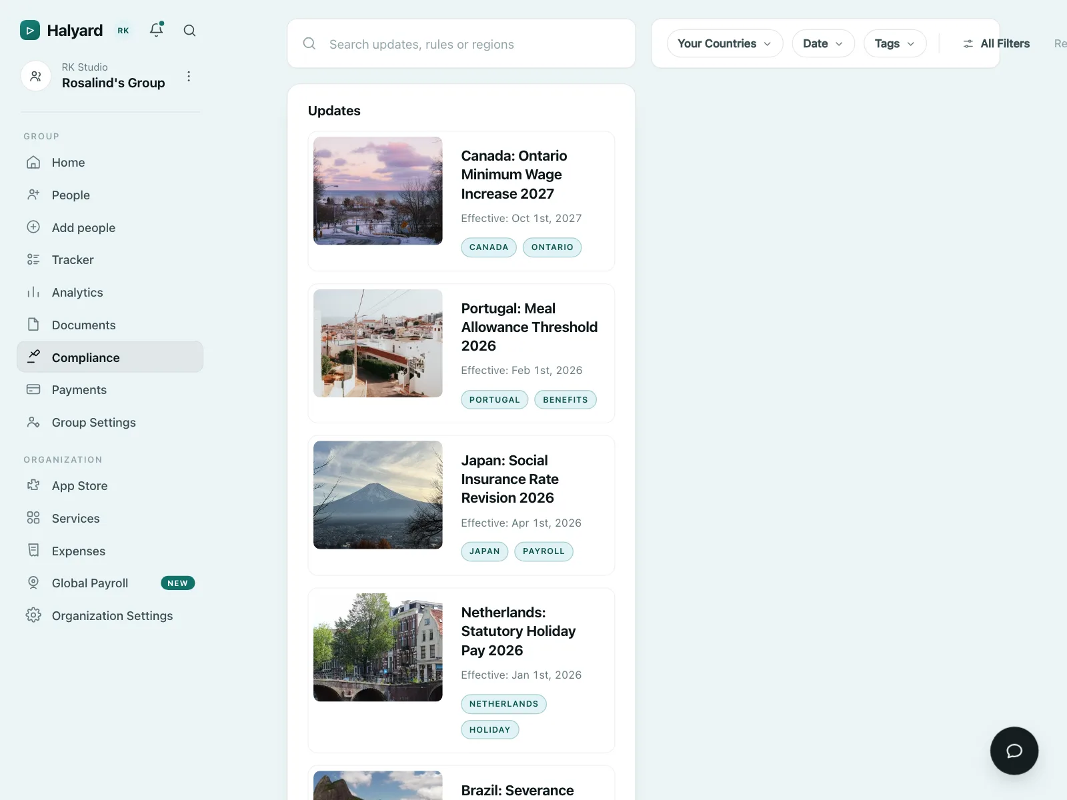Click the App Store puzzle icon
This screenshot has width=1067, height=800.
click(33, 485)
